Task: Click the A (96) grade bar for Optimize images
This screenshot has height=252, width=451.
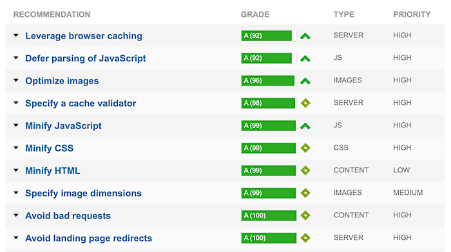Action: 269,80
